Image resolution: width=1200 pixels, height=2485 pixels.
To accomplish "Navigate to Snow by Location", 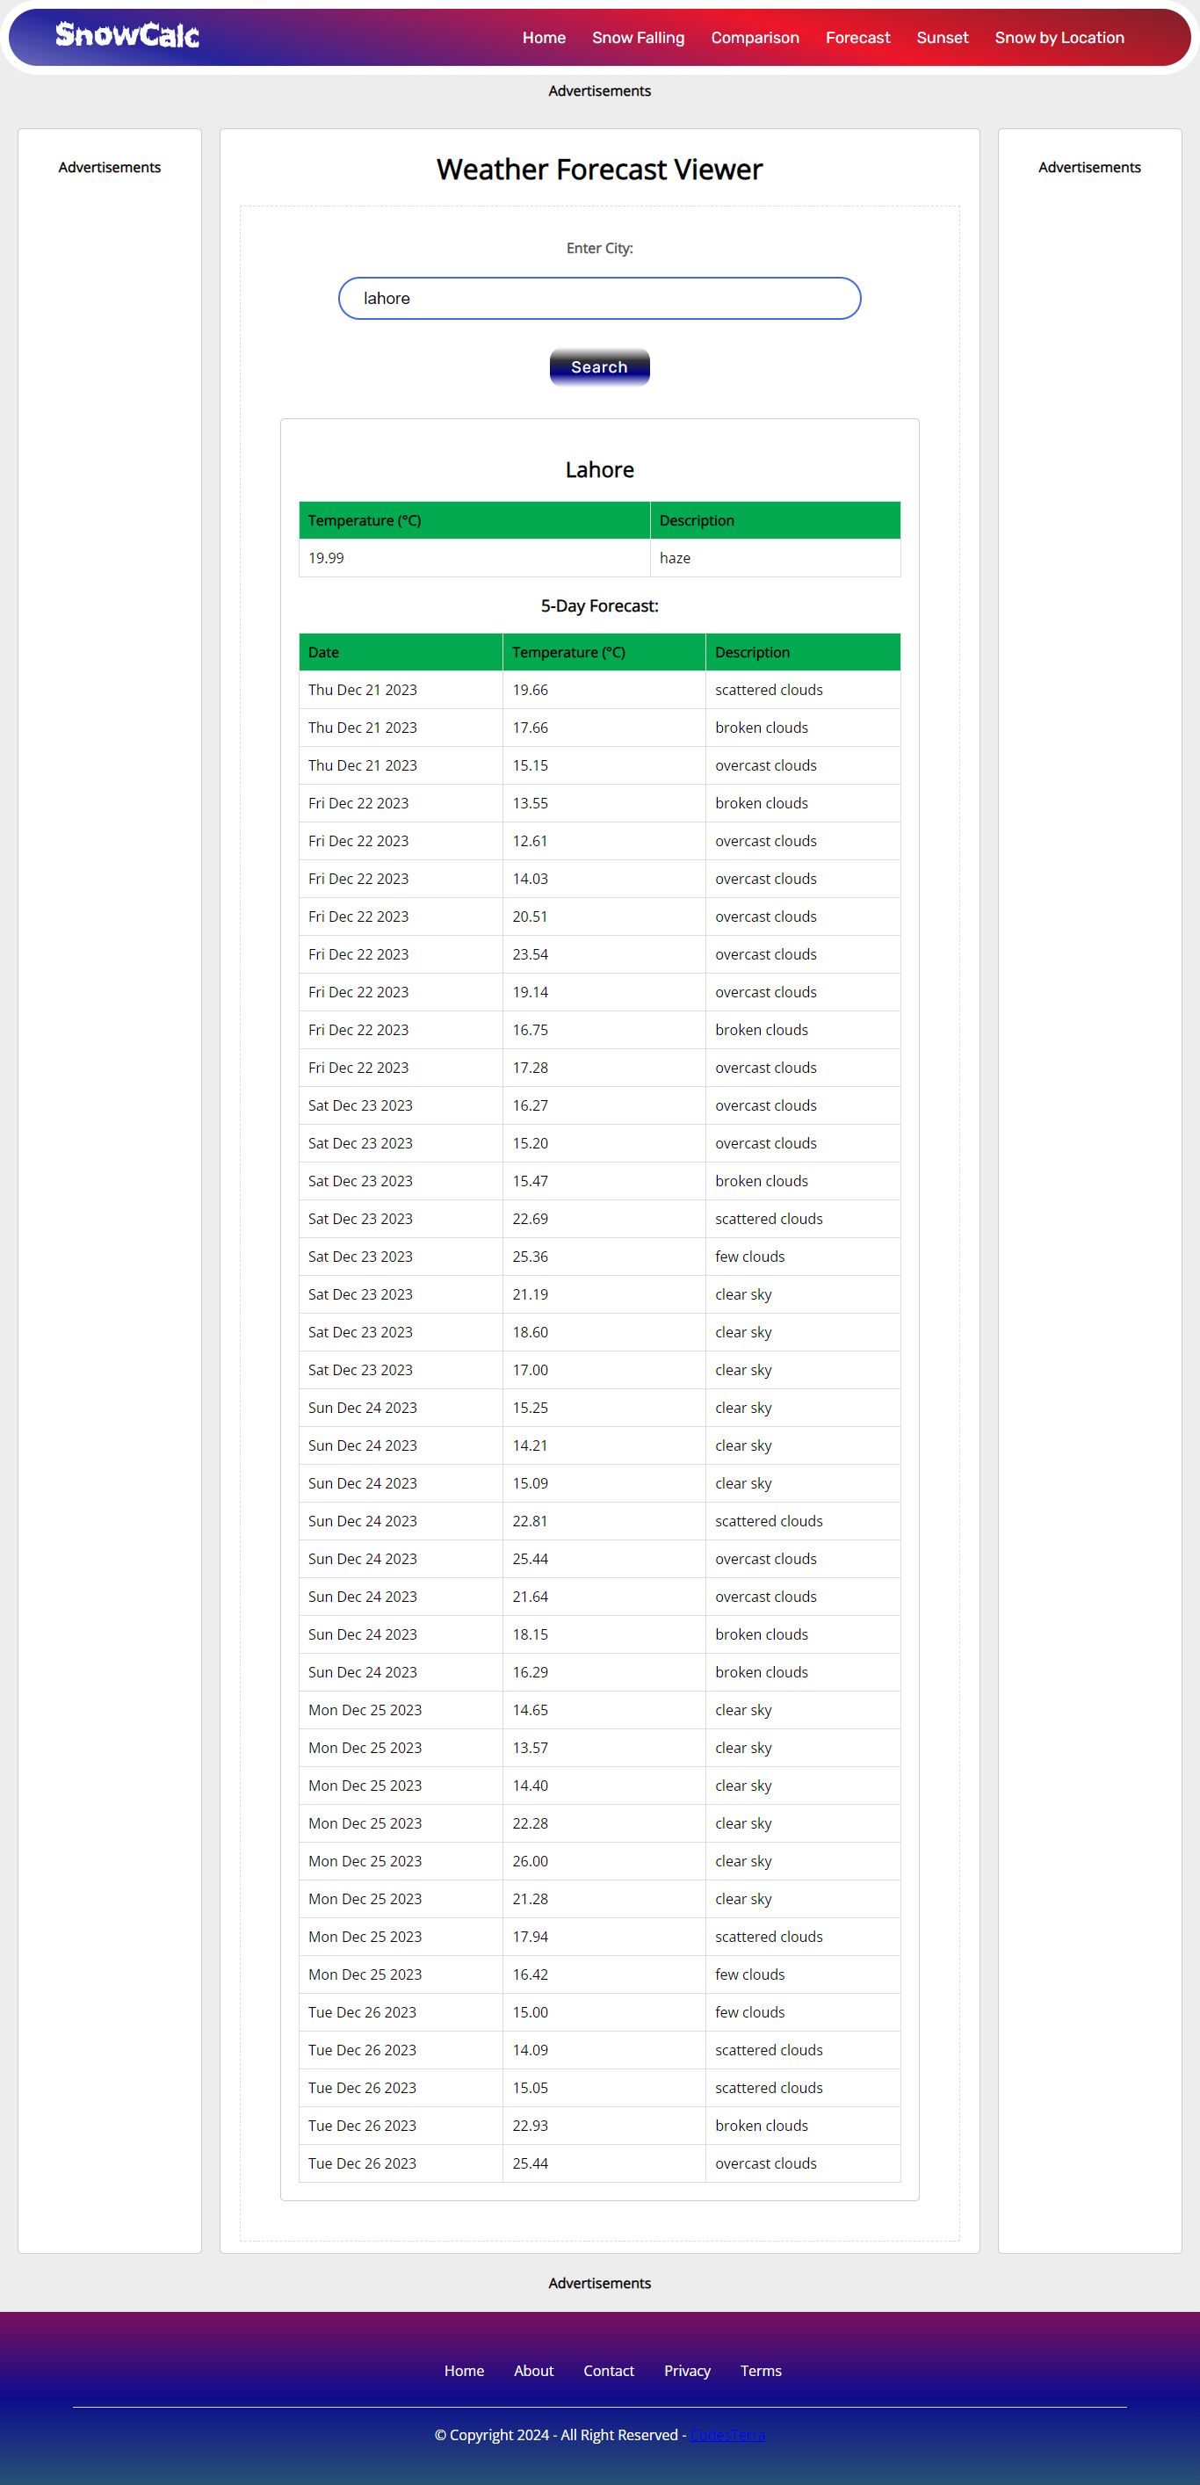I will pos(1059,38).
